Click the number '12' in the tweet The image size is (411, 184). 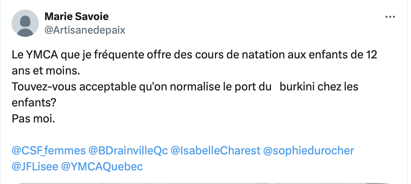click(x=371, y=55)
